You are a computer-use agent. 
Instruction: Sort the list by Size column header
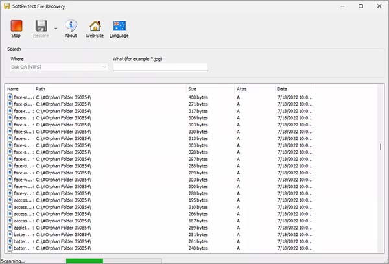(210, 89)
